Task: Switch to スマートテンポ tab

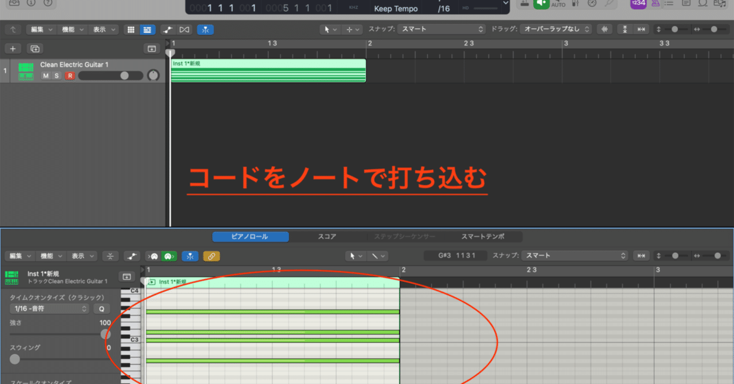Action: coord(483,237)
